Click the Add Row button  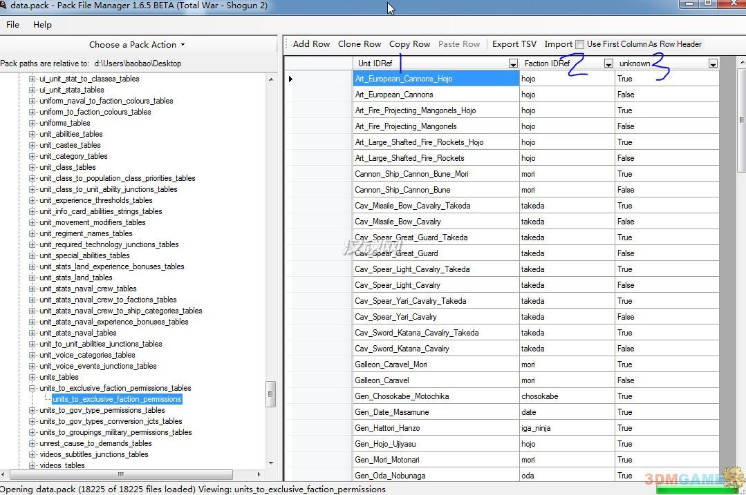point(311,44)
